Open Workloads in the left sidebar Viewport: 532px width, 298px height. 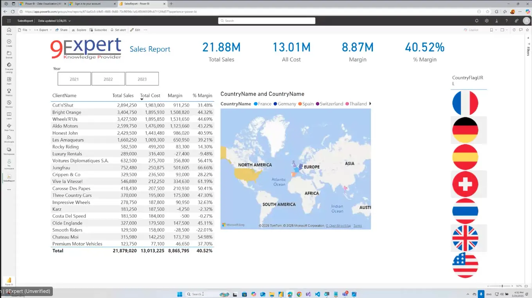point(9,139)
